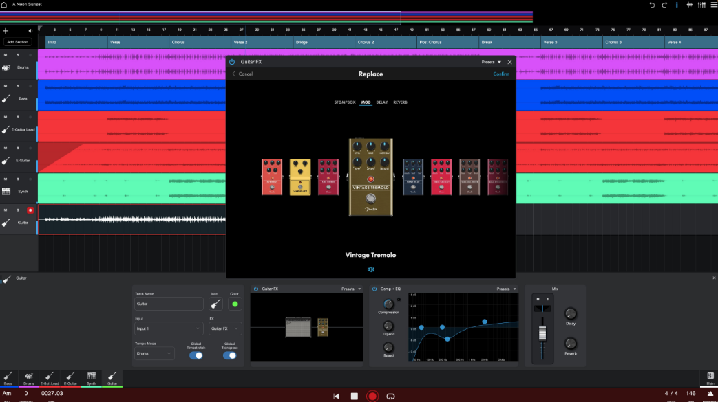Open the Input 1 dropdown
Screen dimensions: 718x402
coord(169,328)
